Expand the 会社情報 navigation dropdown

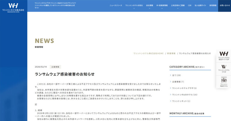coord(149,8)
